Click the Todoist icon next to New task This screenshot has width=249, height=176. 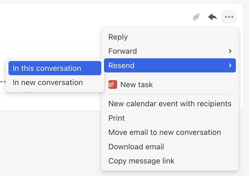coord(112,84)
